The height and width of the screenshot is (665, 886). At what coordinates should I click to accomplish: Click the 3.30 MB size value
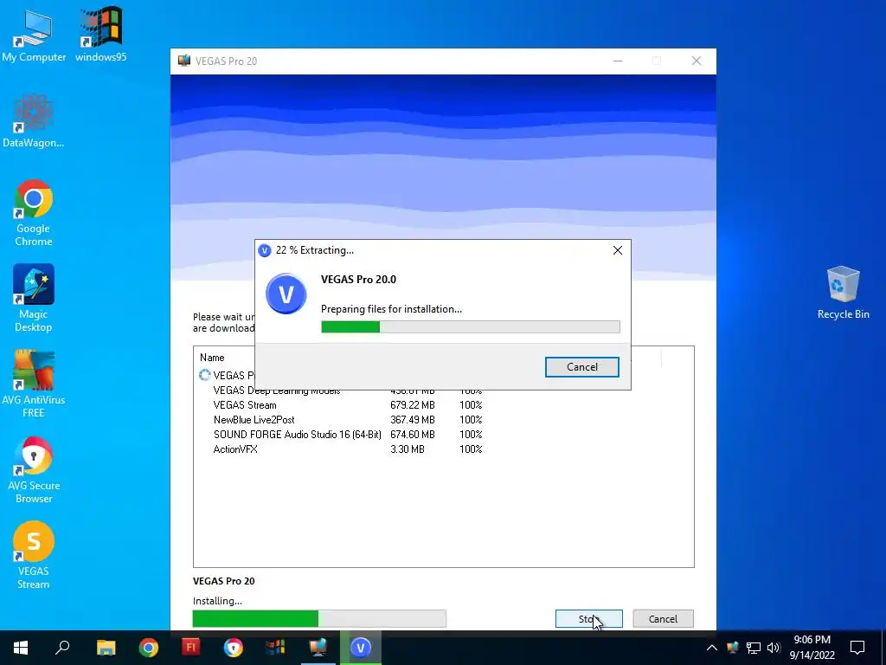point(407,449)
